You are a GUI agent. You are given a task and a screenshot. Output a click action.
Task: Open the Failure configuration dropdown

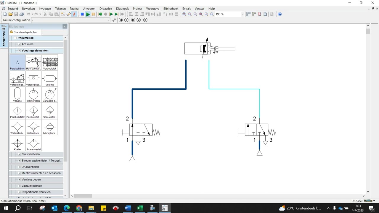[x=70, y=20]
